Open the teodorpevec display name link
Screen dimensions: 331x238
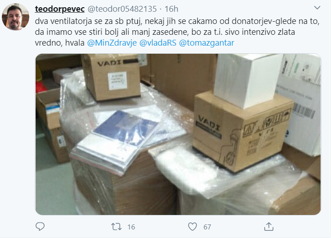pyautogui.click(x=60, y=9)
